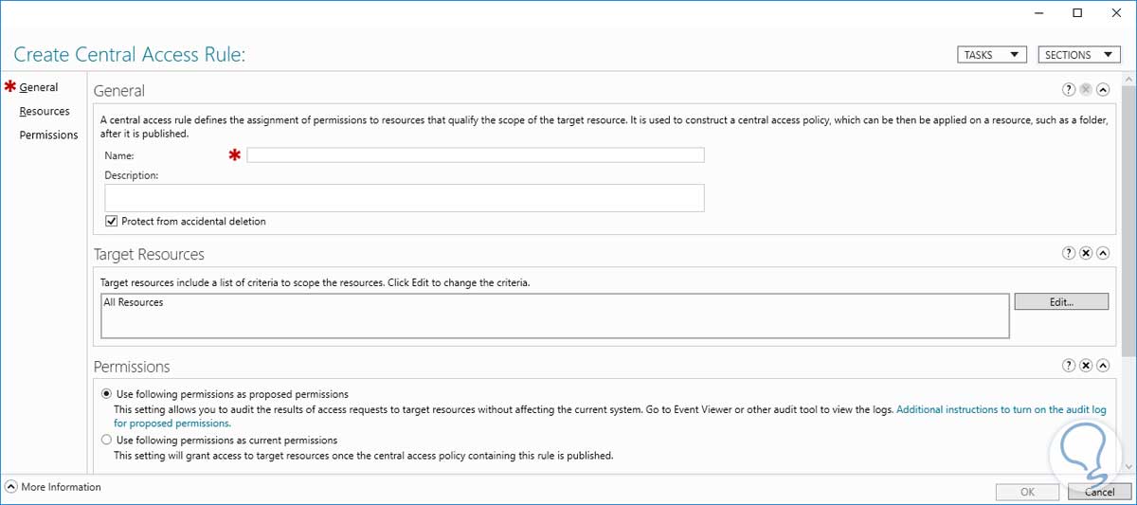This screenshot has height=505, width=1137.
Task: Select Use following permissions as current permissions
Action: 106,441
